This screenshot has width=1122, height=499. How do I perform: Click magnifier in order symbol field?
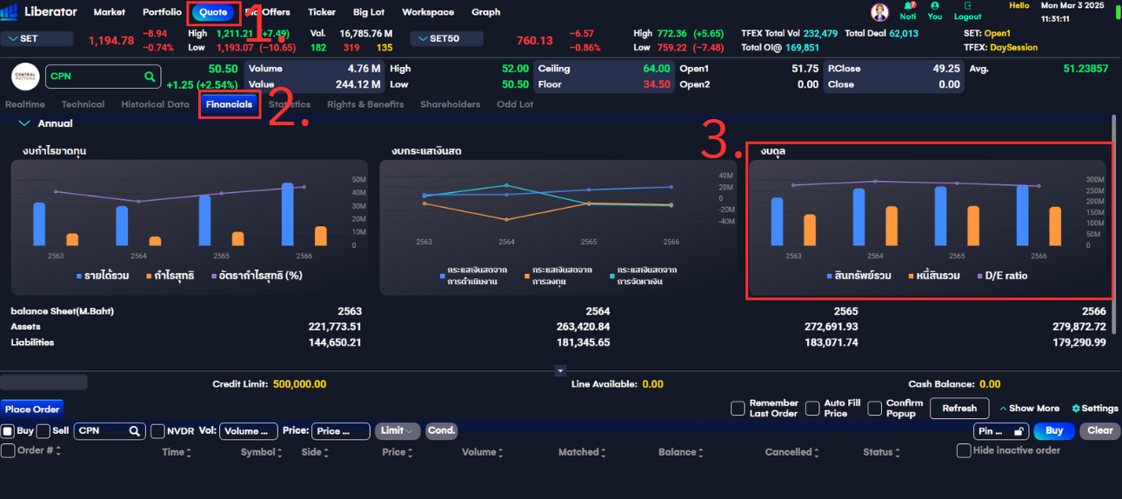[x=135, y=431]
